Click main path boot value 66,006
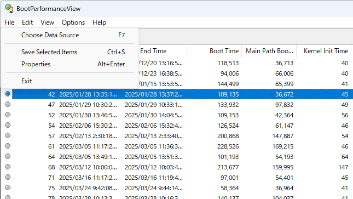This screenshot has width=353, height=199. pyautogui.click(x=285, y=73)
